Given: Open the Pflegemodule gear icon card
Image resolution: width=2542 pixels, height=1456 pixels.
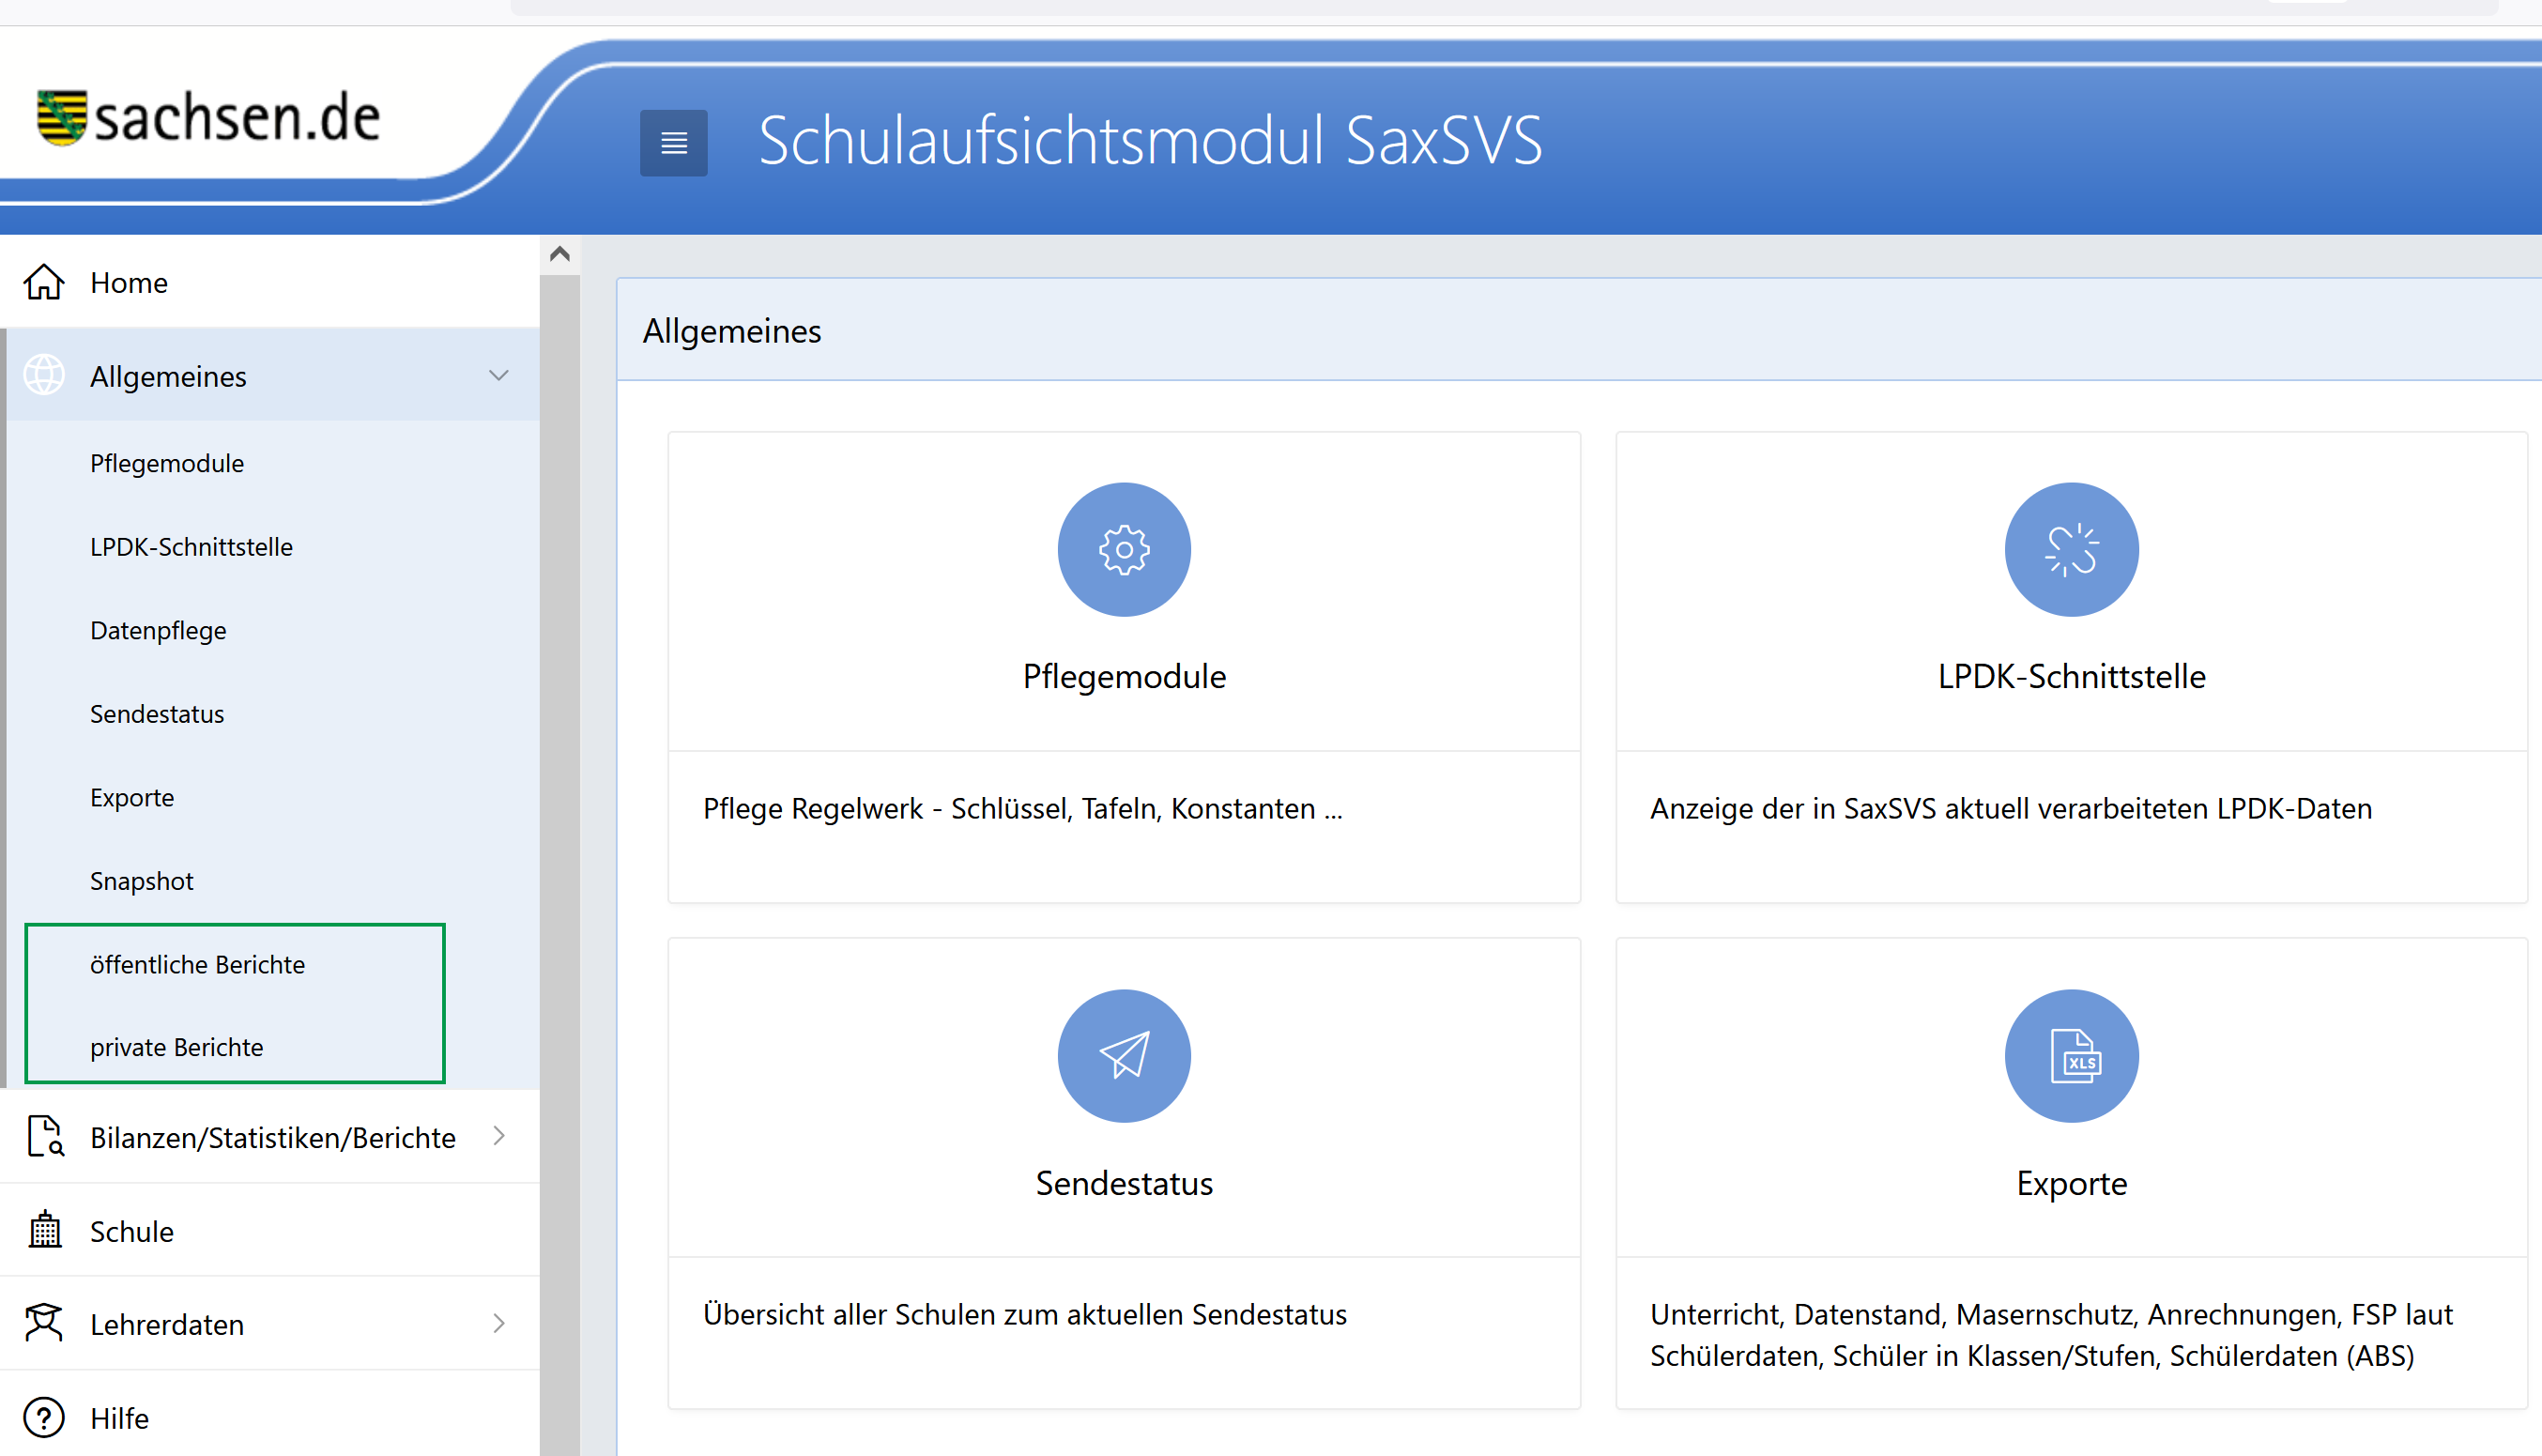Looking at the screenshot, I should pos(1123,549).
